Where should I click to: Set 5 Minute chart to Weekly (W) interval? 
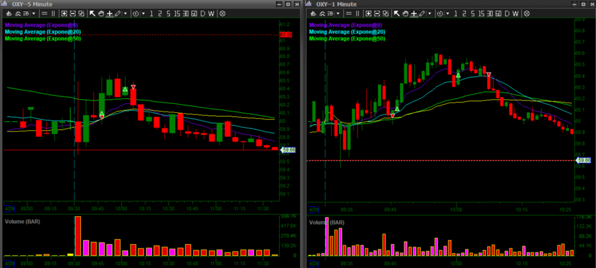click(x=211, y=13)
